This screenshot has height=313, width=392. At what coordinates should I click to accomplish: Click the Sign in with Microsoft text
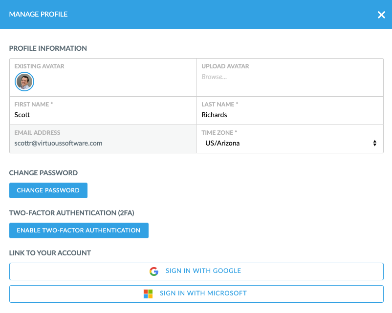[203, 294]
